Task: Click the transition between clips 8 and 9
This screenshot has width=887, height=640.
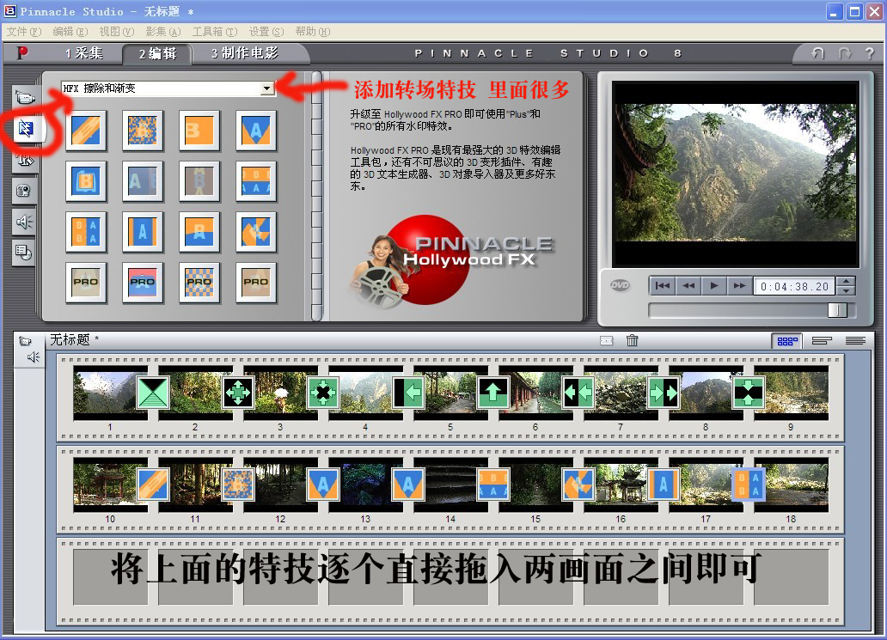Action: [749, 393]
